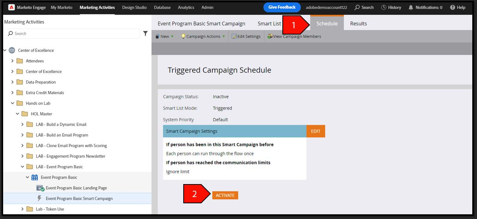
Task: Expand the Lab - Token Use folder
Action: coord(22,209)
